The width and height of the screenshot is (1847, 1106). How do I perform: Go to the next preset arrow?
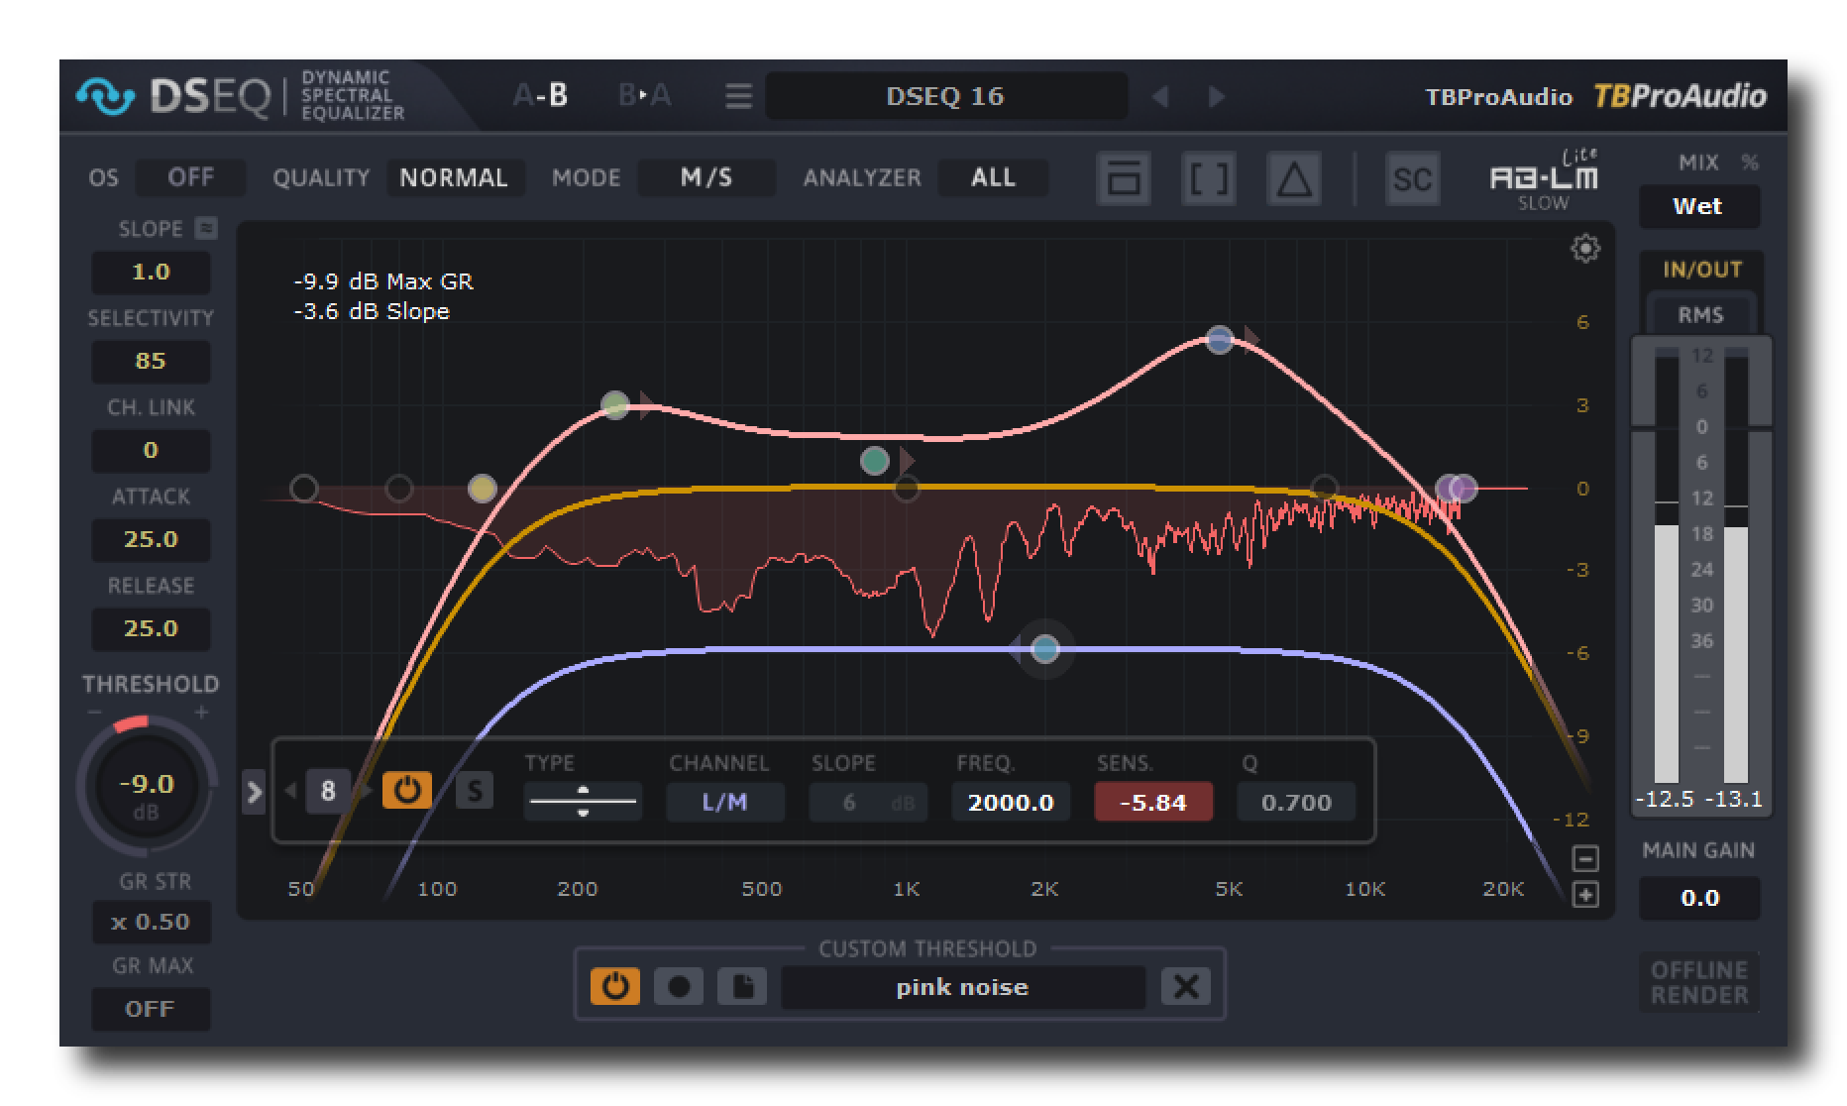point(1216,96)
